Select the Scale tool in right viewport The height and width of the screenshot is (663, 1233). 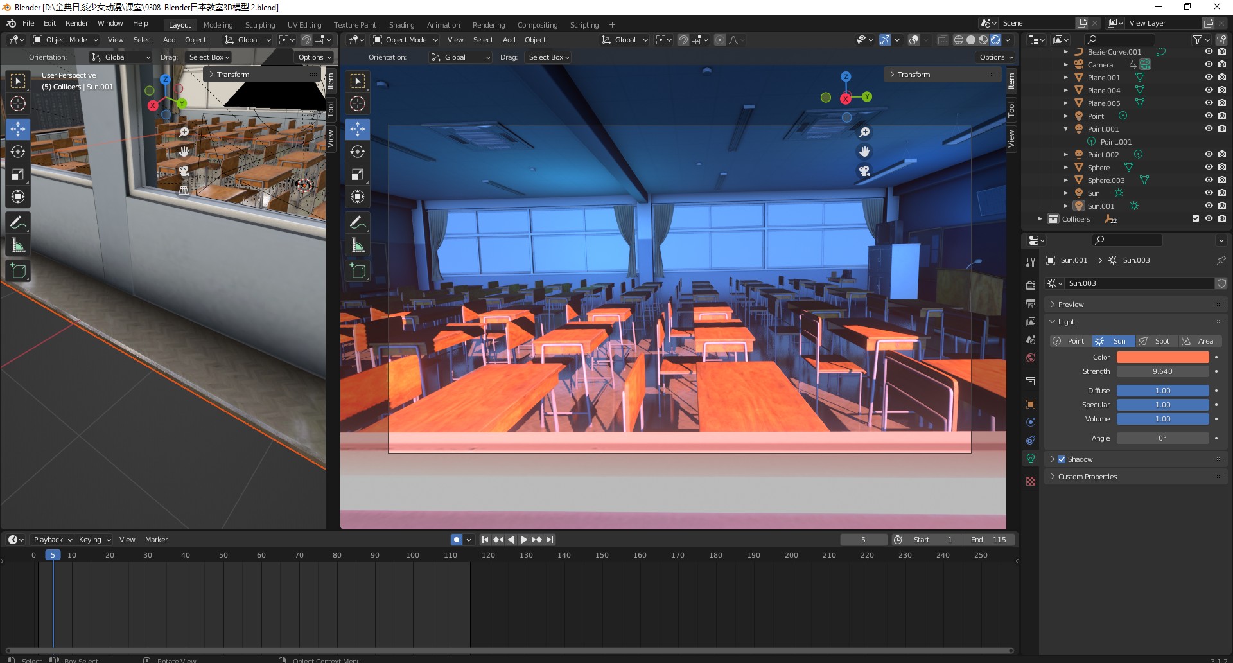358,174
